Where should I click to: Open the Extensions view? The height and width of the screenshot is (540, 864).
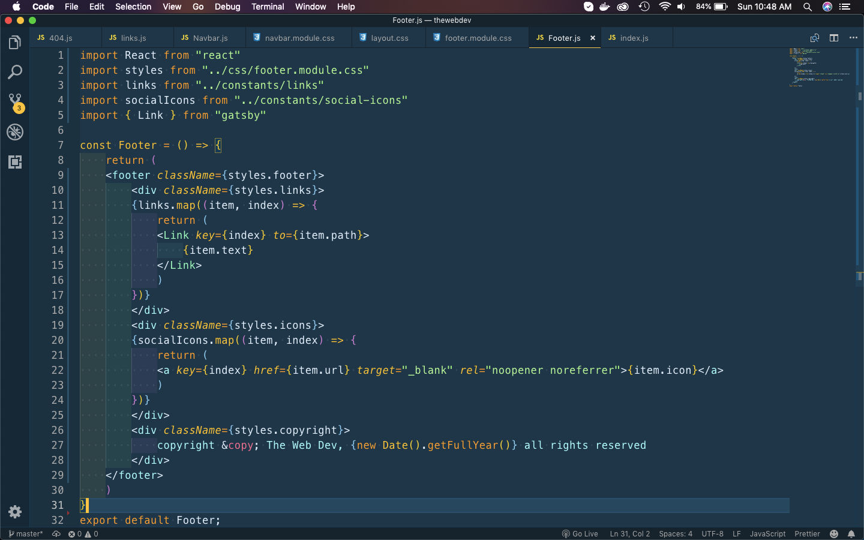click(x=15, y=162)
